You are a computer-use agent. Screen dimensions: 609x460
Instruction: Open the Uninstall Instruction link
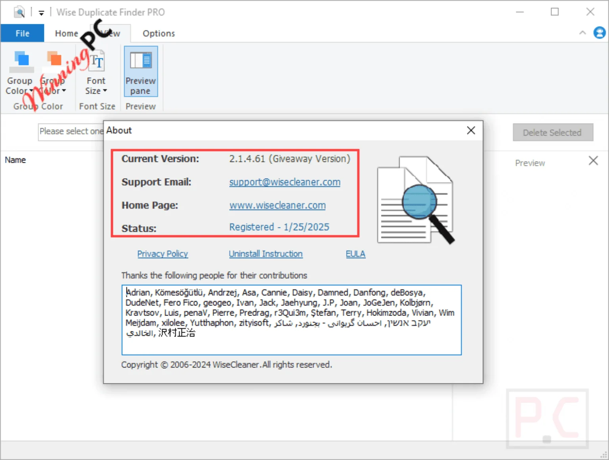[x=266, y=254]
